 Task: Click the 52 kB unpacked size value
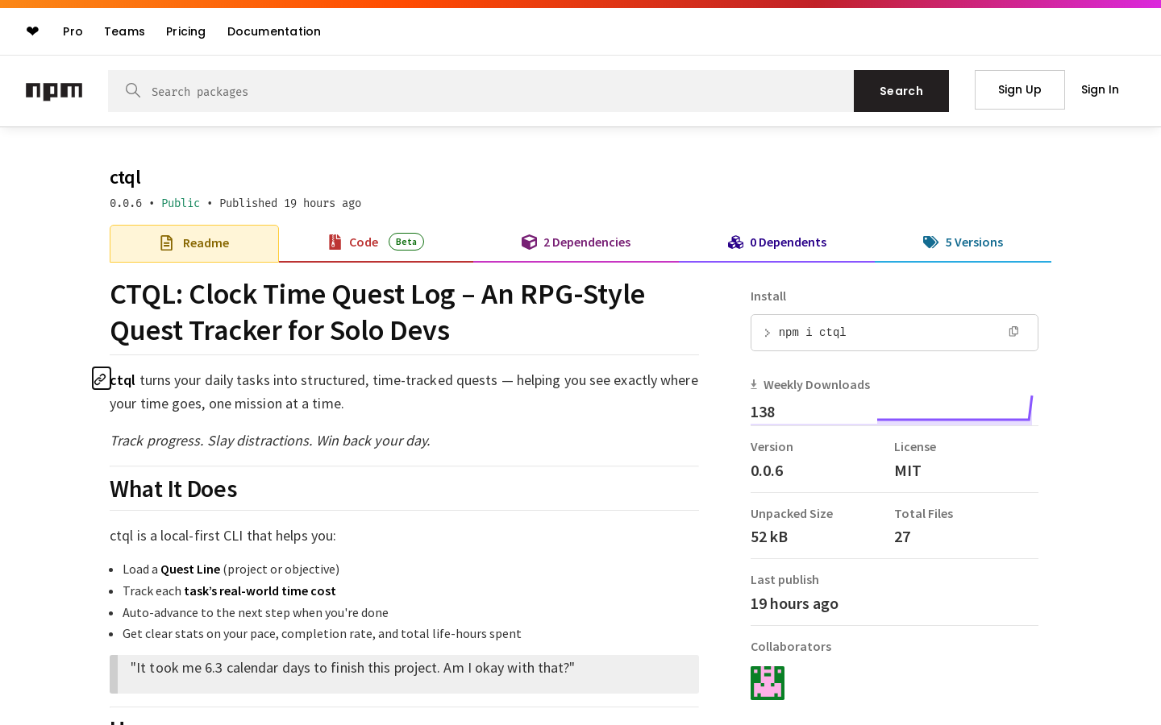pos(769,537)
